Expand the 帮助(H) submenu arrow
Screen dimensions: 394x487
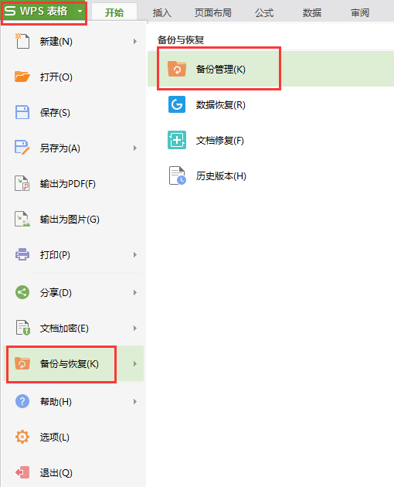click(135, 402)
